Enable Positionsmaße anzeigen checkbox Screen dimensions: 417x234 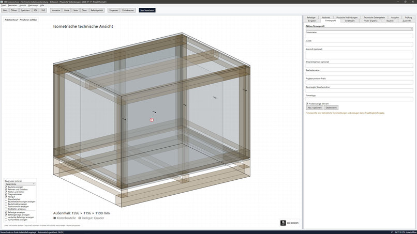(6, 207)
